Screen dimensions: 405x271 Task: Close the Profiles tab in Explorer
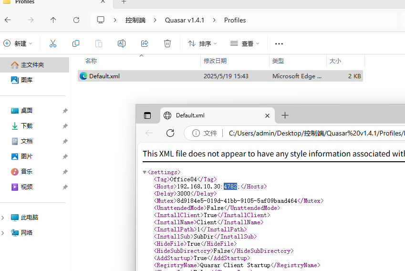tap(103, 1)
